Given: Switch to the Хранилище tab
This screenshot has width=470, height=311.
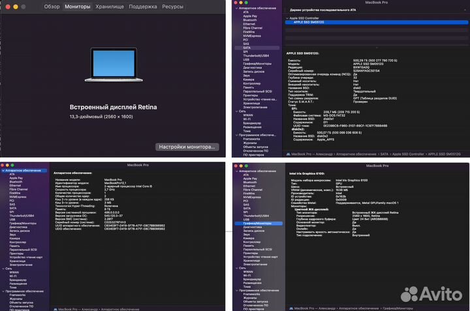Looking at the screenshot, I should pos(110,7).
